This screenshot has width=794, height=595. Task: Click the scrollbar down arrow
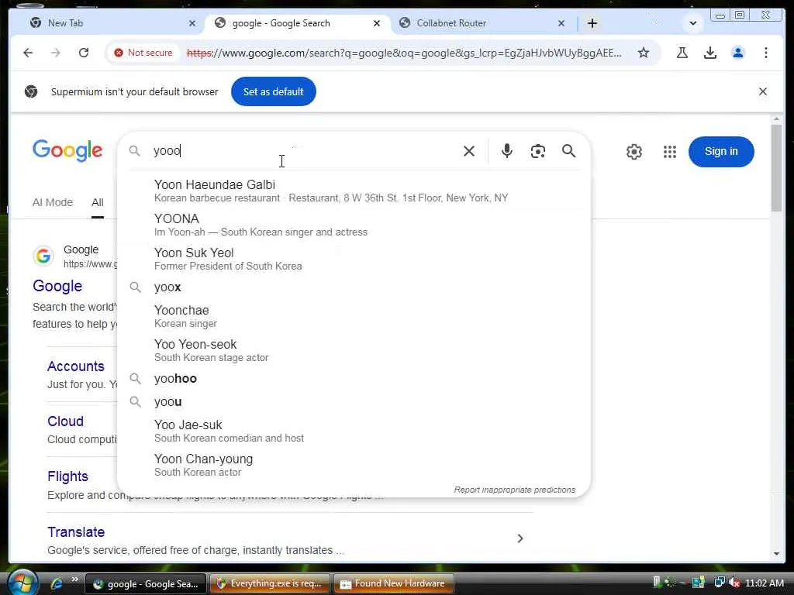click(776, 554)
